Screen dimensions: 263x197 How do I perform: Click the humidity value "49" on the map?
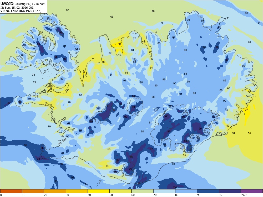pyautogui.click(x=228, y=126)
